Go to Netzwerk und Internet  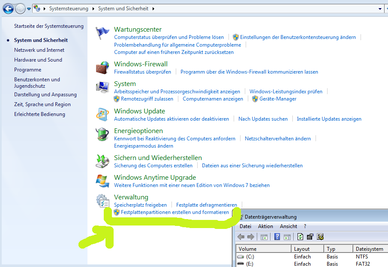(x=39, y=50)
